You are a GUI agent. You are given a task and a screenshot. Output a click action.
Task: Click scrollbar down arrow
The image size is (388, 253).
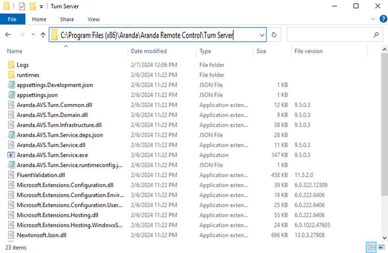click(385, 238)
